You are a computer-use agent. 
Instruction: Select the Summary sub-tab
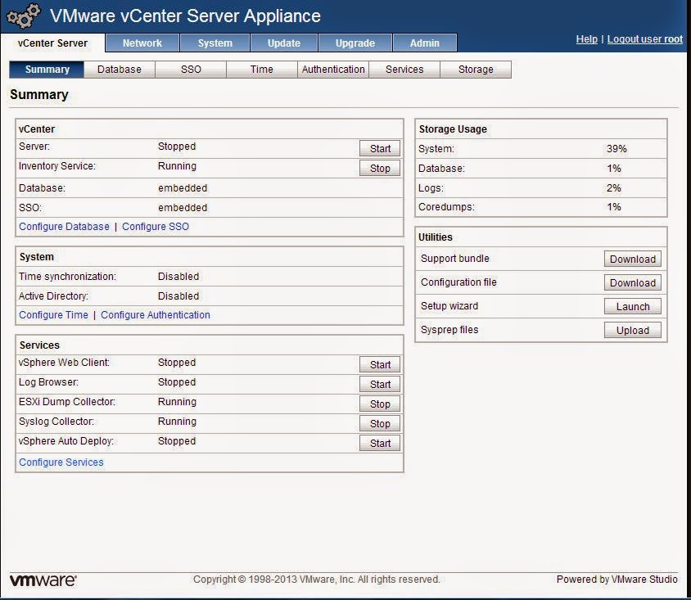pyautogui.click(x=47, y=70)
